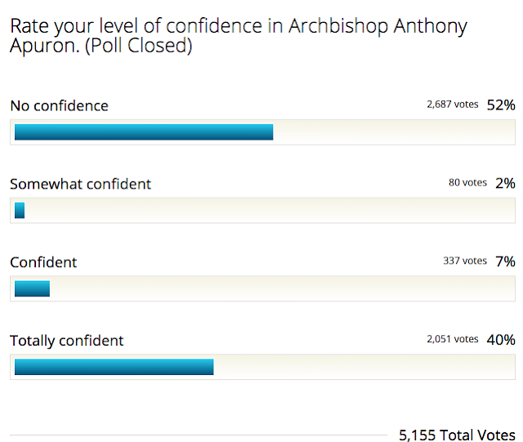Click the small Somewhat confident result bar
This screenshot has height=442, width=523.
coord(20,211)
